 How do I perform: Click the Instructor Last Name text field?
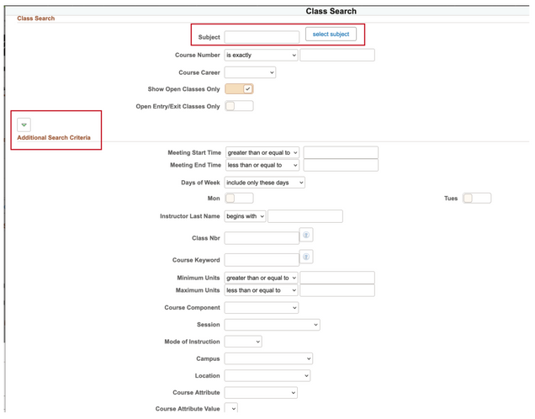[305, 216]
